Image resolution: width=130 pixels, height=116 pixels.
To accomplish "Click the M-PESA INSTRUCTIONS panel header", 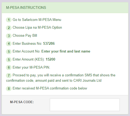I will pyautogui.click(x=65, y=8).
